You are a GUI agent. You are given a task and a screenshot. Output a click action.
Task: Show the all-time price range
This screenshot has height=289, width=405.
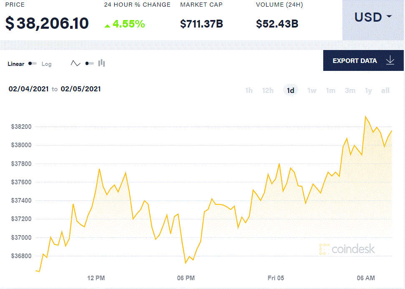coord(385,90)
